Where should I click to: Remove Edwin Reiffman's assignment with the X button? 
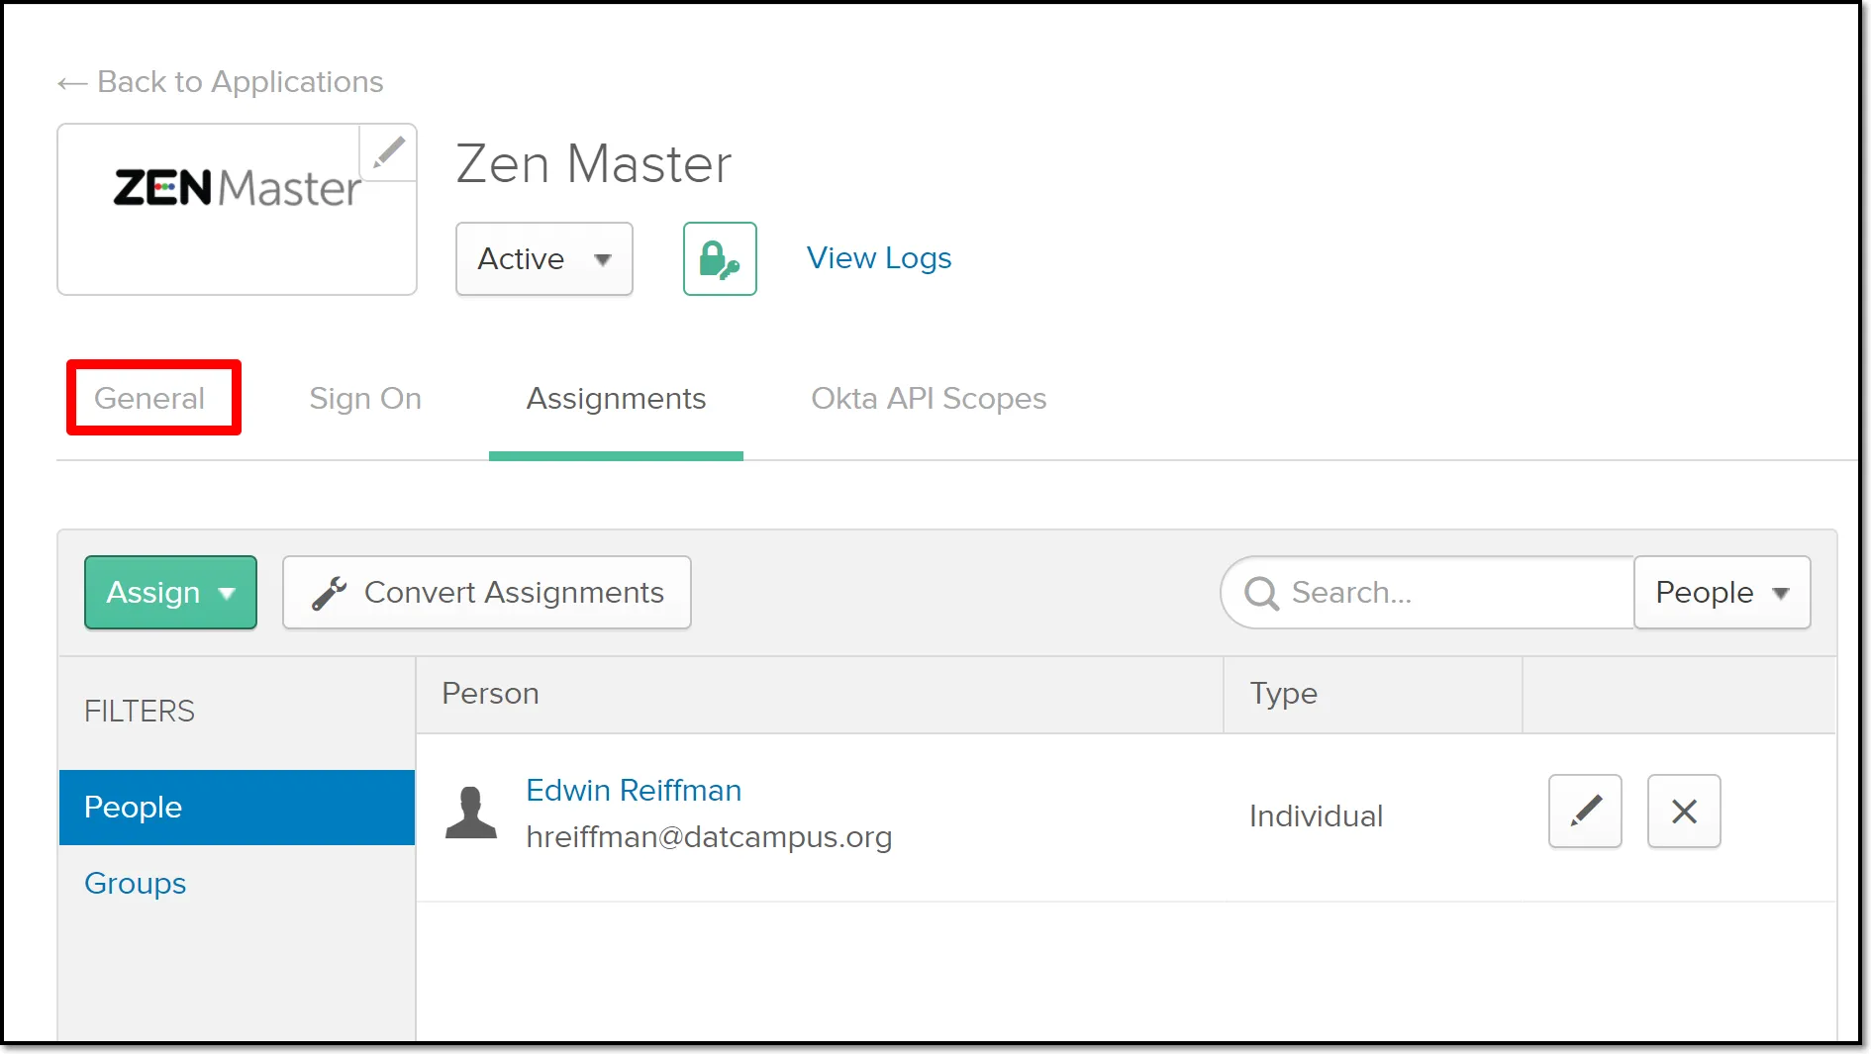pyautogui.click(x=1684, y=811)
